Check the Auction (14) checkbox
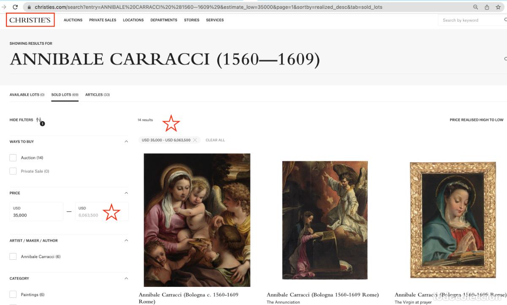The height and width of the screenshot is (305, 507). (13, 158)
